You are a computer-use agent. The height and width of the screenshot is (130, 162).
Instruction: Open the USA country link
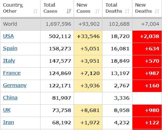click(x=8, y=36)
